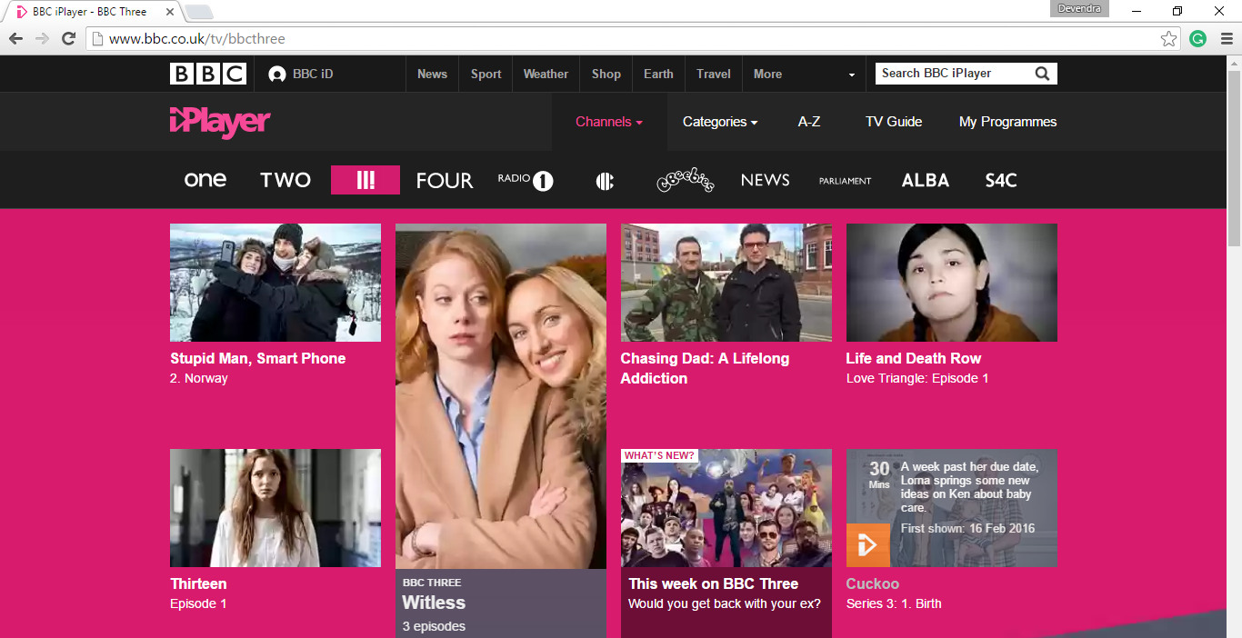This screenshot has width=1242, height=638.
Task: Click the iPlayer logo
Action: point(220,122)
